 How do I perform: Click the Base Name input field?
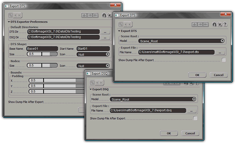pyautogui.click(x=42, y=48)
